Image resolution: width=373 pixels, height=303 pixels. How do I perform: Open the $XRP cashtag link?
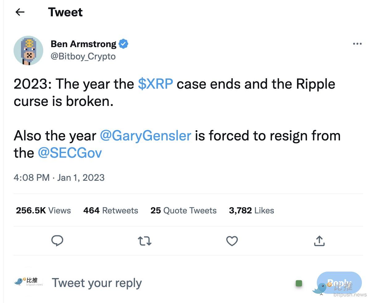tap(155, 84)
